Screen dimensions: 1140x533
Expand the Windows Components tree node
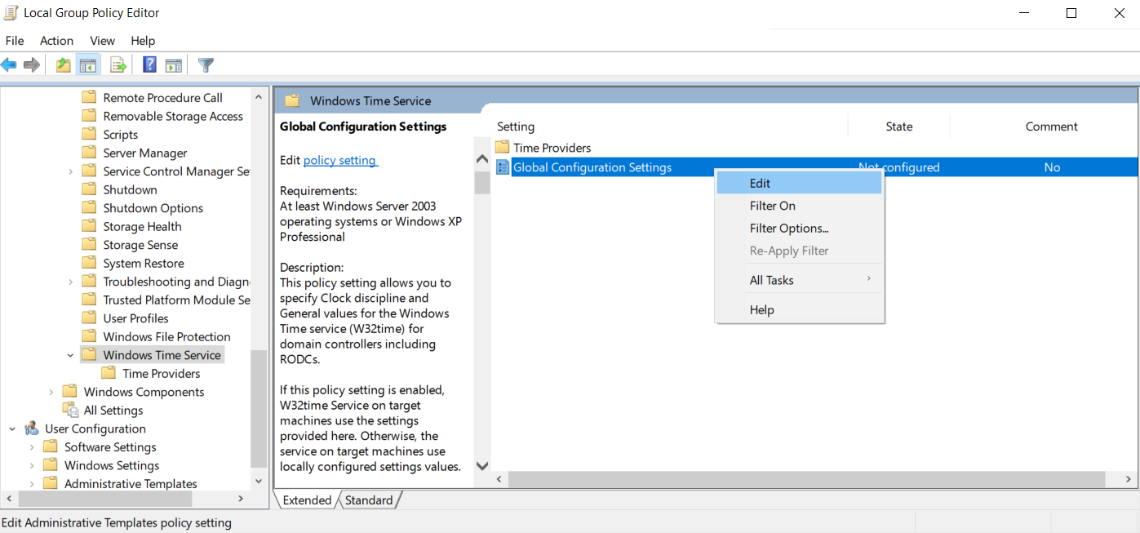click(51, 392)
